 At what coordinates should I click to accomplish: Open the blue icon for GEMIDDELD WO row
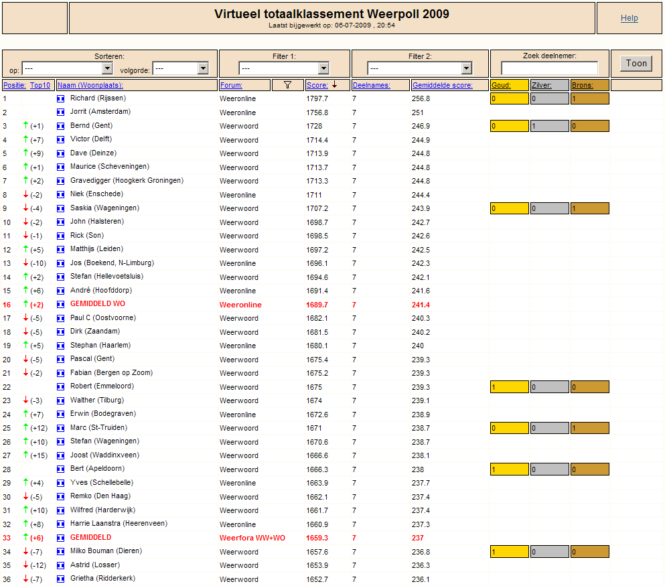click(x=61, y=305)
